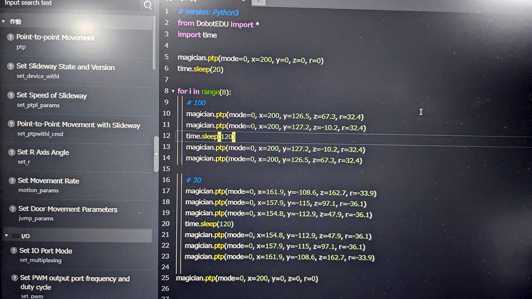This screenshot has width=532, height=299.
Task: Click the Input search text field
Action: [x=71, y=4]
